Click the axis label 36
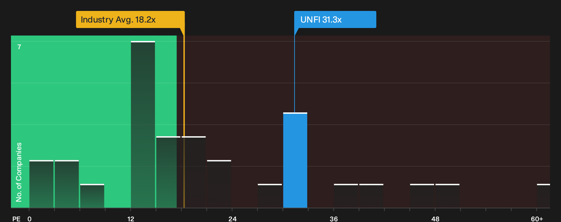The width and height of the screenshot is (561, 222). tap(334, 219)
